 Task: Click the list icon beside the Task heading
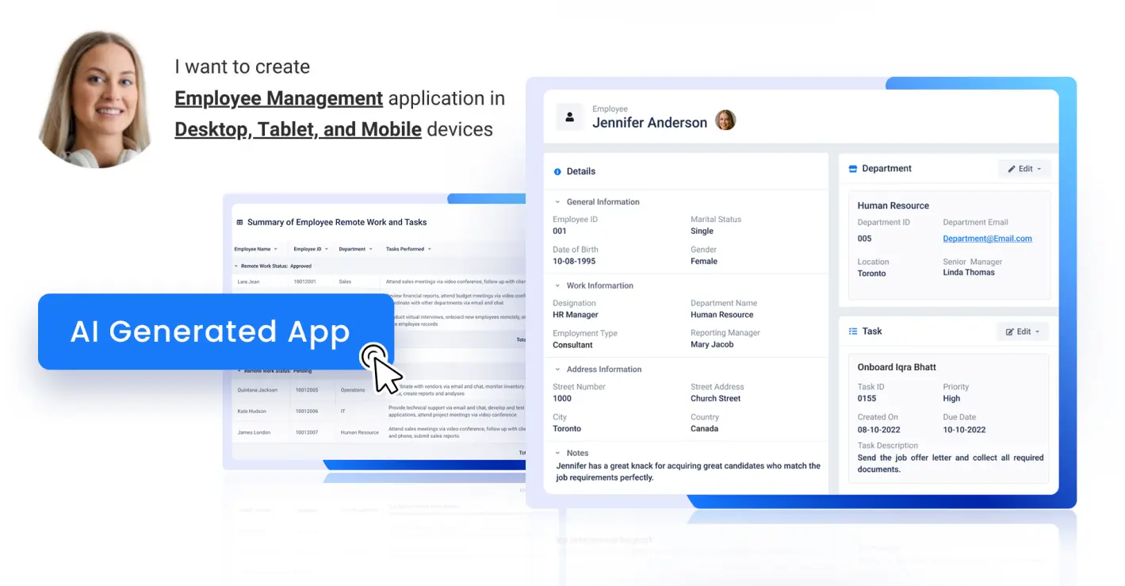tap(852, 331)
